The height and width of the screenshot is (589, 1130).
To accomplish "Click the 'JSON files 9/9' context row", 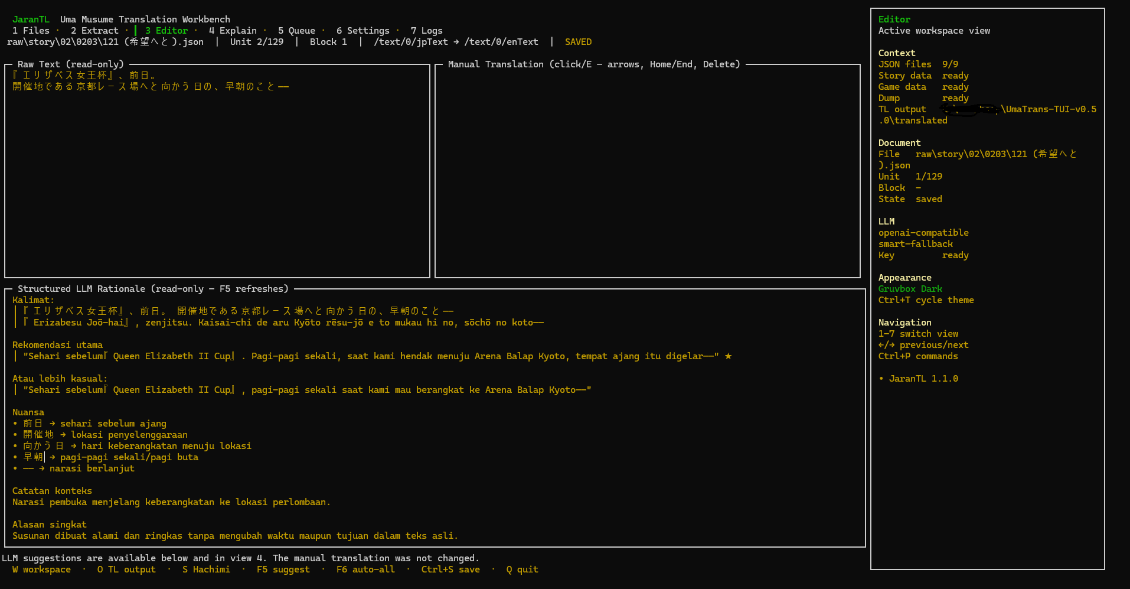I will [918, 64].
